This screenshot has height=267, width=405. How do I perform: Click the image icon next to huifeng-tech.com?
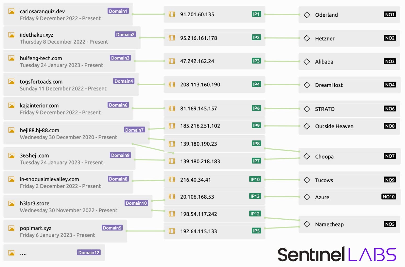point(11,58)
